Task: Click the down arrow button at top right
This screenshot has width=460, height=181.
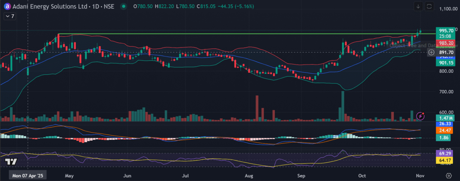Action: 418,6
